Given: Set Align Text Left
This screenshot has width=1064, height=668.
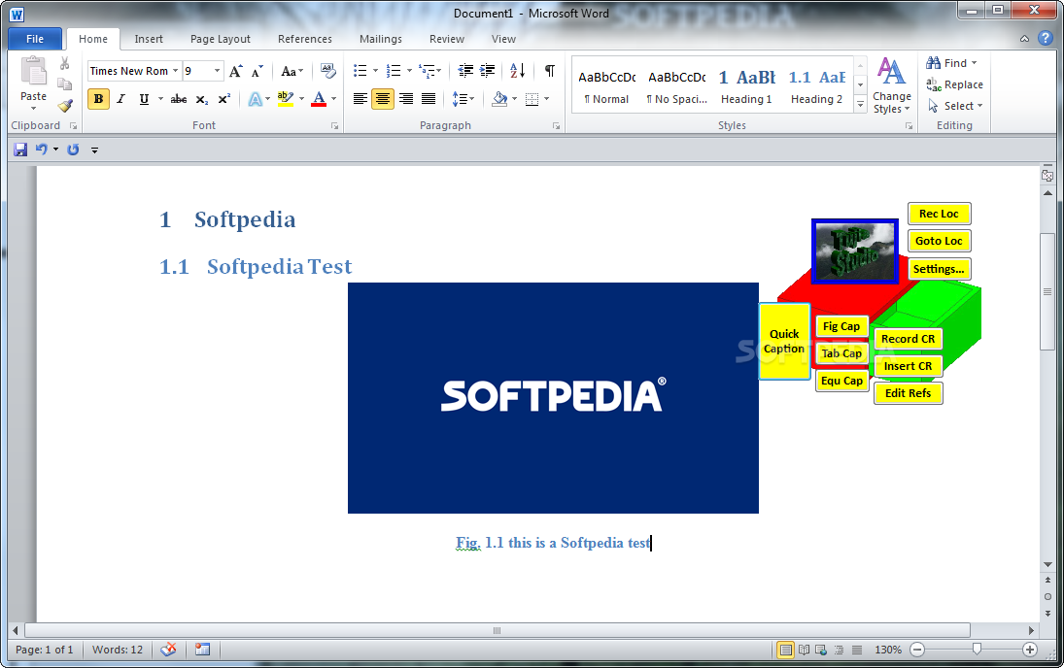Looking at the screenshot, I should click(360, 99).
